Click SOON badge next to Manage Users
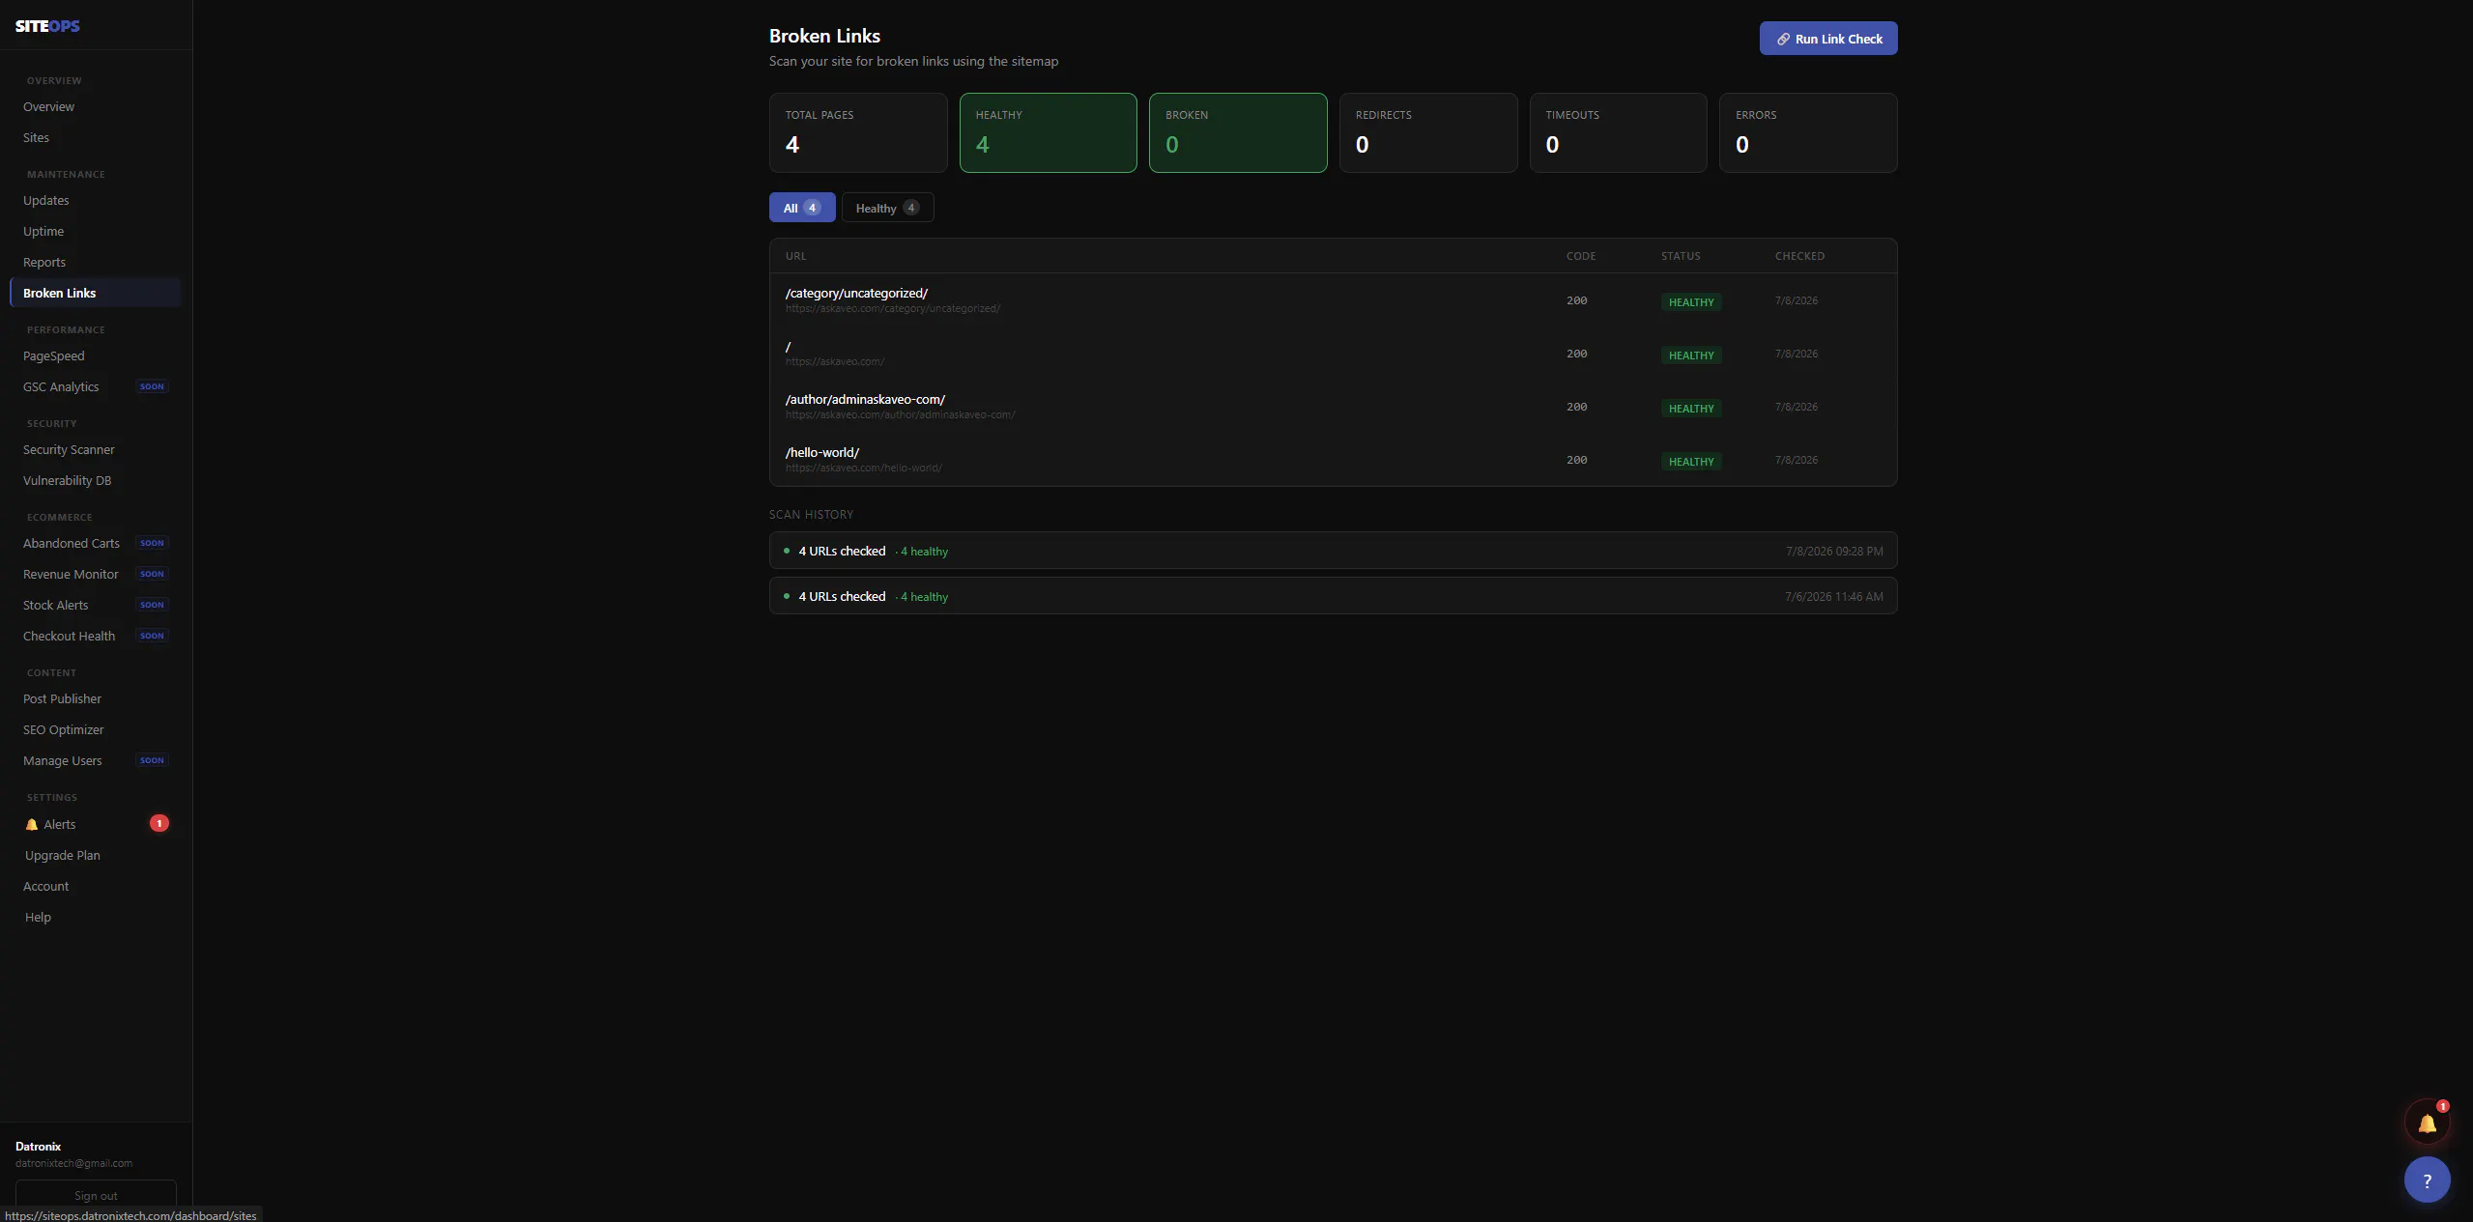The width and height of the screenshot is (2473, 1222). (x=152, y=760)
